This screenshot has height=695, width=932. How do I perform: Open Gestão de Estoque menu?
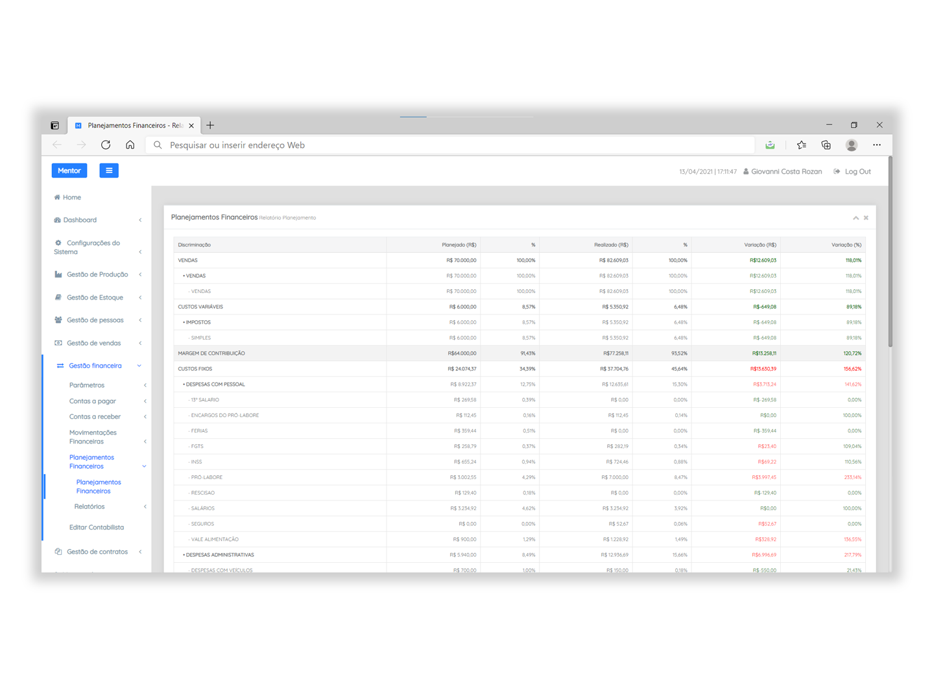tap(89, 298)
